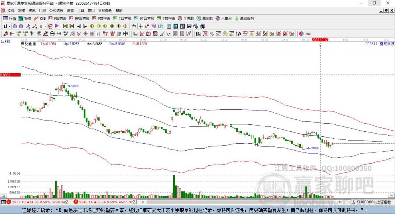Click the 深 index reading 9540.14
395x214 pixels.
[x=86, y=202]
